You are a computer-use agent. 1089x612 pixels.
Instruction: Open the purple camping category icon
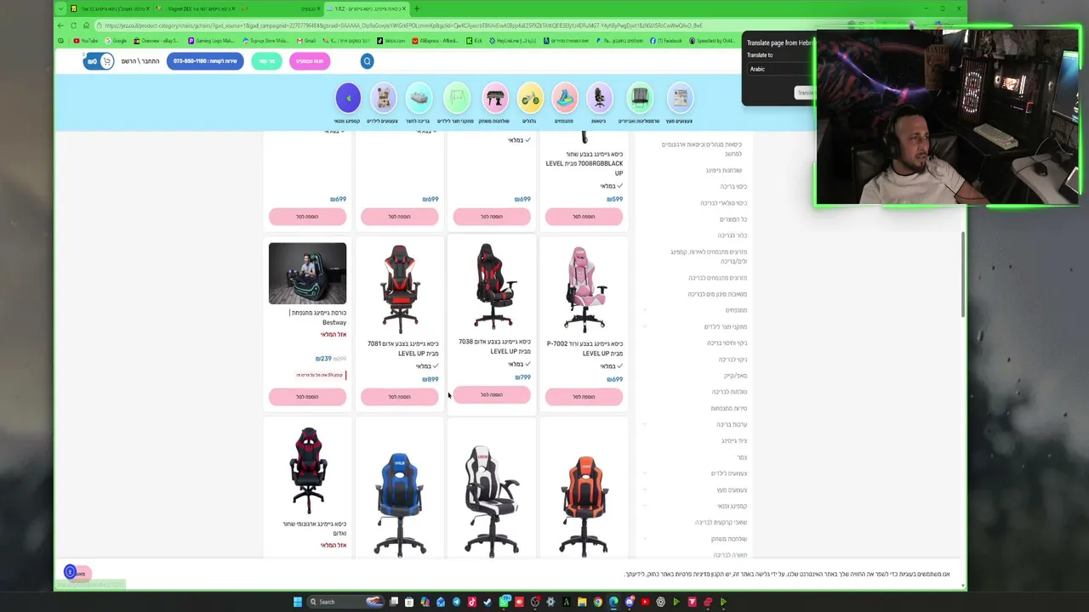point(348,99)
